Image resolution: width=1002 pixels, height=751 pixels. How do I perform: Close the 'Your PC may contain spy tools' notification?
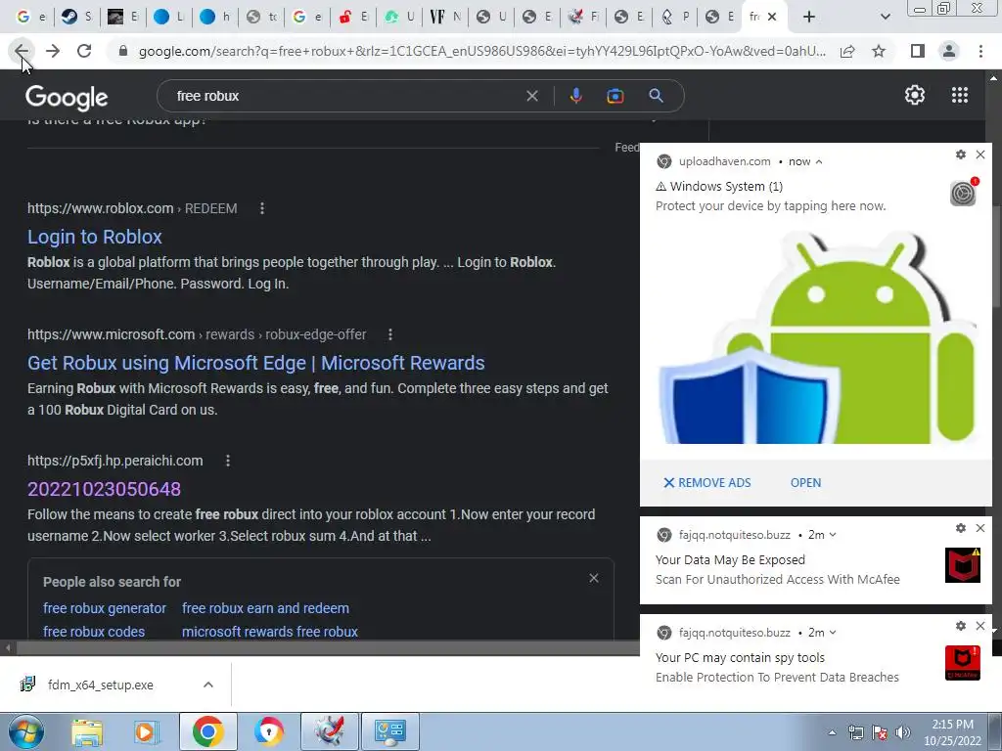coord(980,626)
